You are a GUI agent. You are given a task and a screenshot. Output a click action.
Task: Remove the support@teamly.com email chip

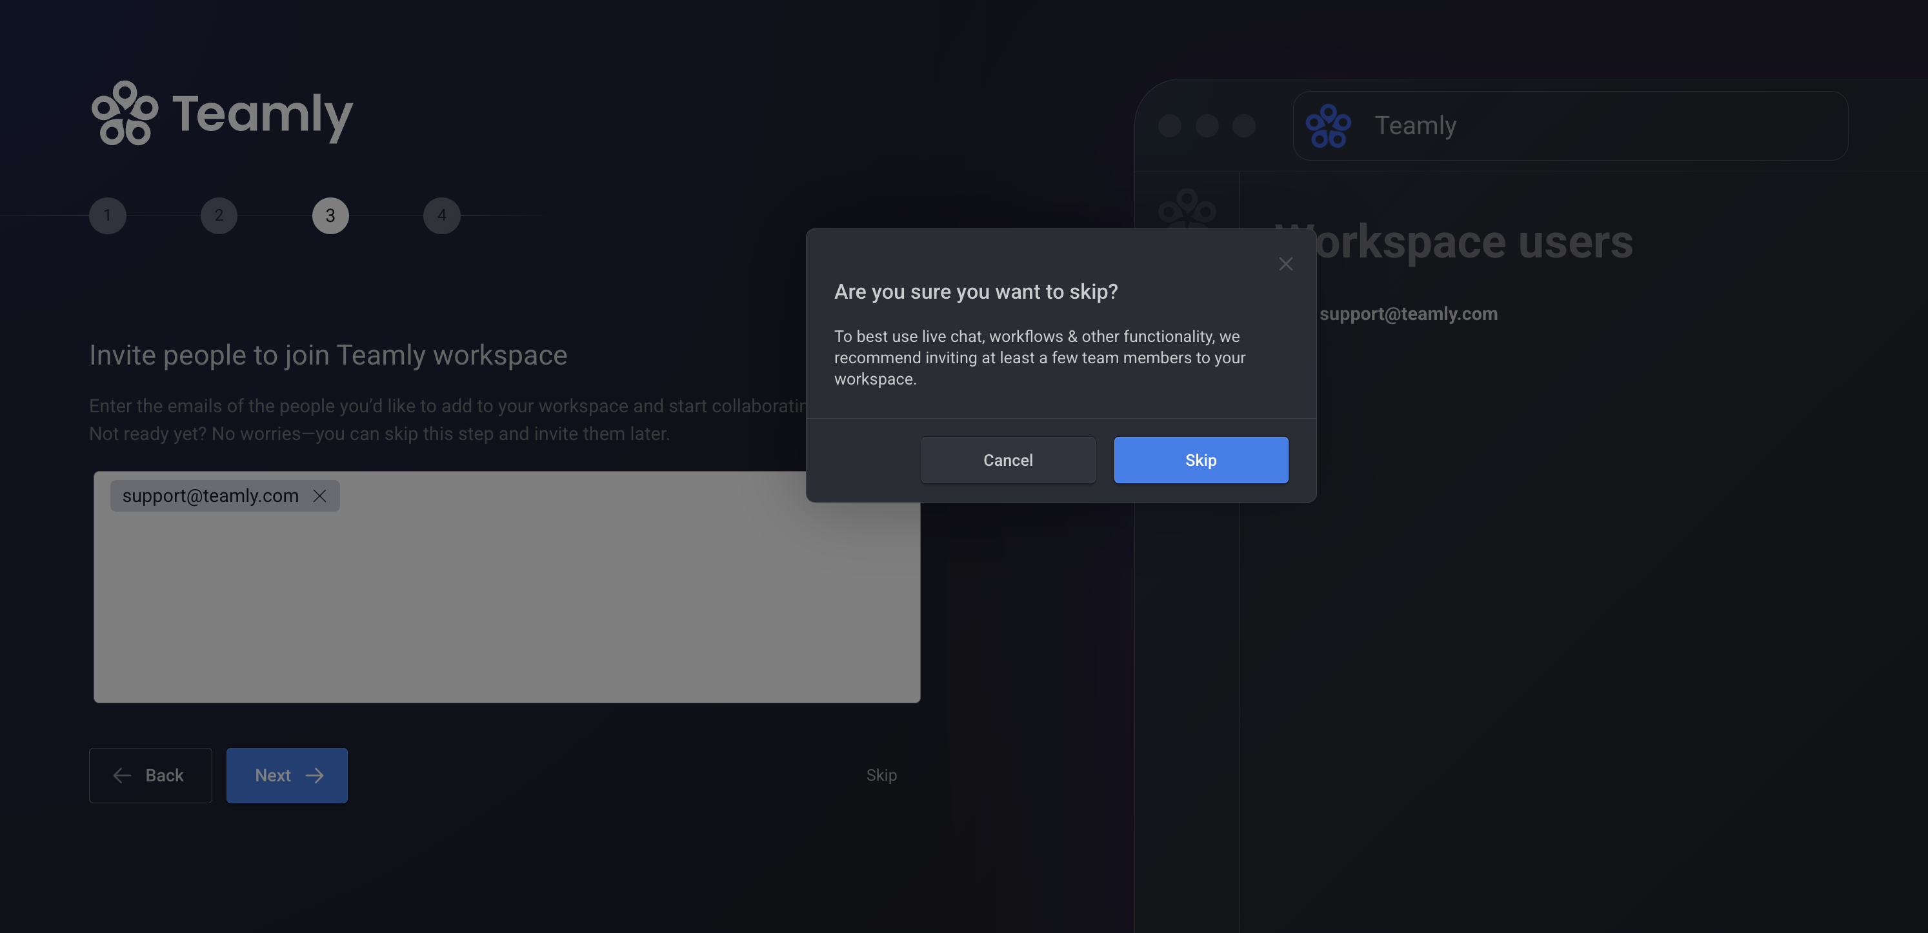pyautogui.click(x=319, y=496)
